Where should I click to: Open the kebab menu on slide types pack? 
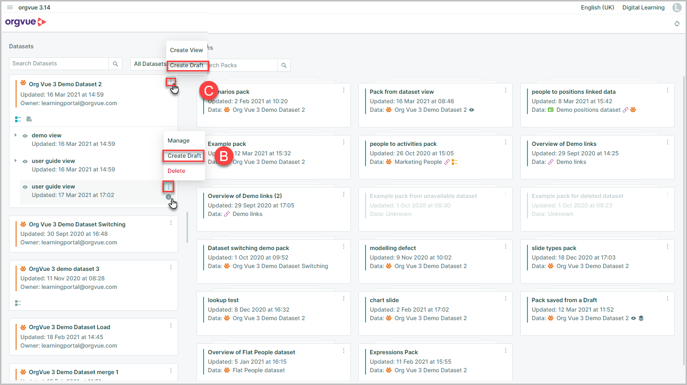(668, 246)
